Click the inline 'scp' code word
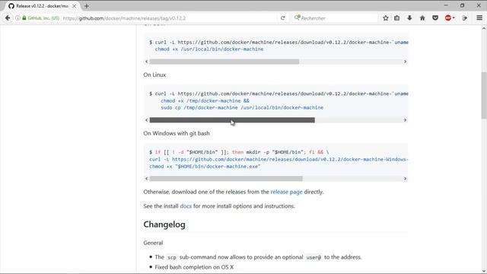 [171, 257]
